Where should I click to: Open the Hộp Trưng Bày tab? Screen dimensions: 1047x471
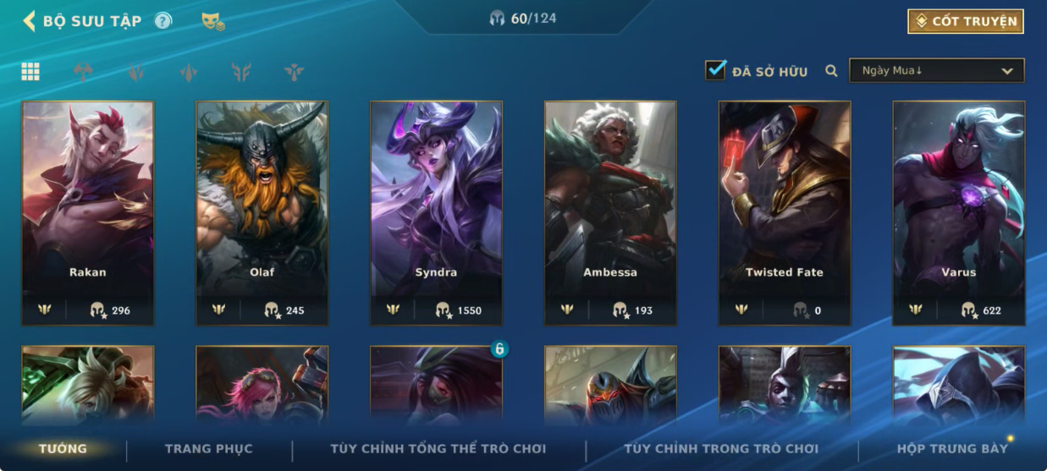coord(952,449)
